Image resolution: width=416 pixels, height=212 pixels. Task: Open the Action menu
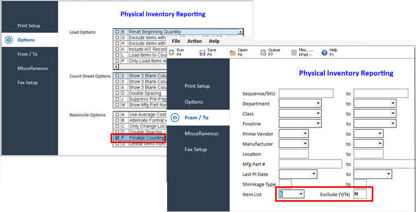(194, 41)
